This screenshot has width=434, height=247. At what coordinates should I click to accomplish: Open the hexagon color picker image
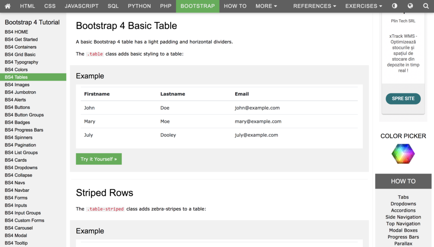[403, 154]
